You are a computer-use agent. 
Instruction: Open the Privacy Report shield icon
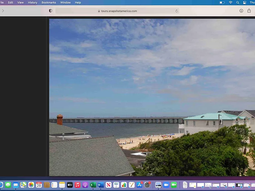click(x=50, y=11)
